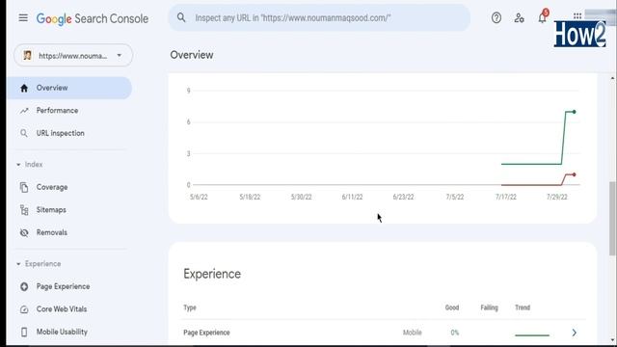Select Overview in the sidebar
This screenshot has height=347, width=617.
click(69, 88)
